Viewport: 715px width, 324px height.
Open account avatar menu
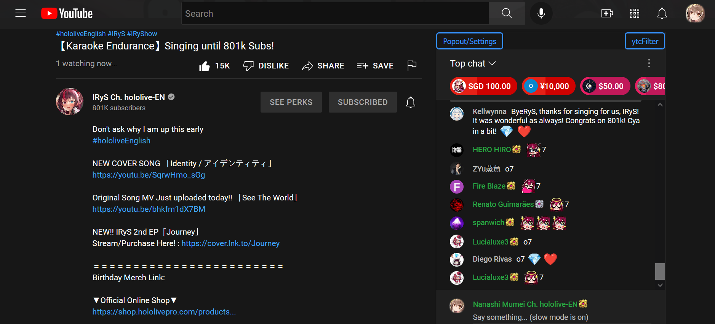[x=695, y=13]
